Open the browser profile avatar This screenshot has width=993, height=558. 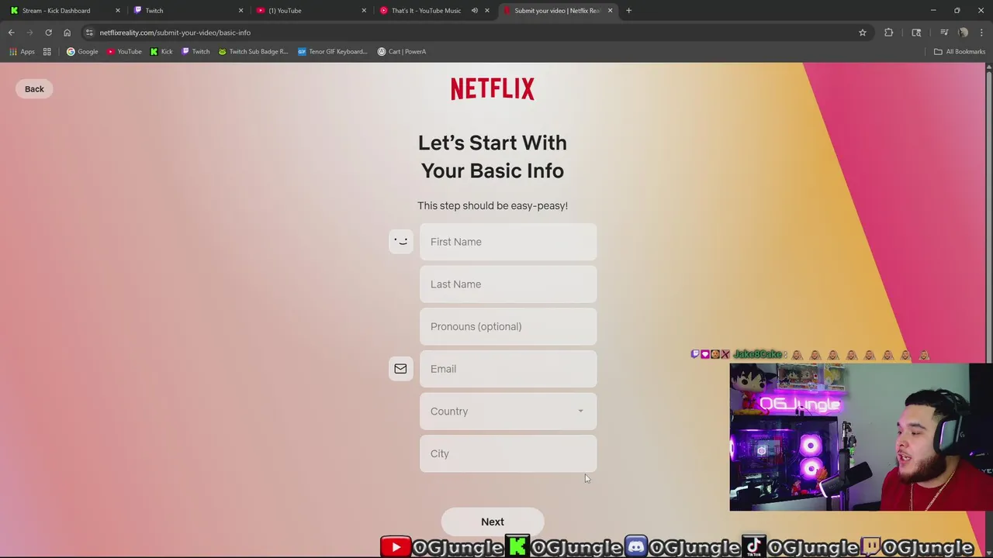[963, 33]
